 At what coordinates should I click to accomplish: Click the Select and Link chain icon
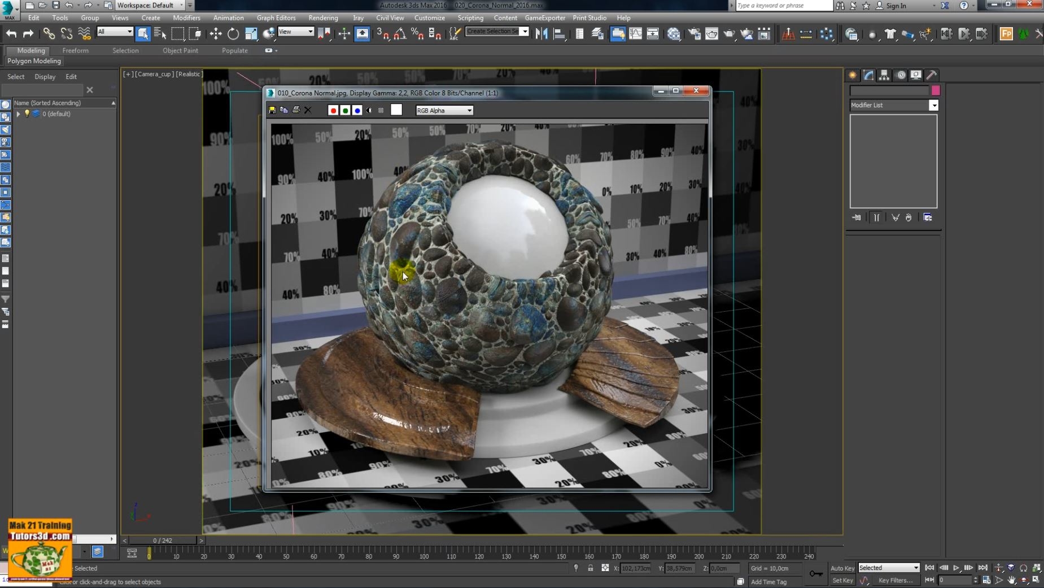[x=49, y=34]
